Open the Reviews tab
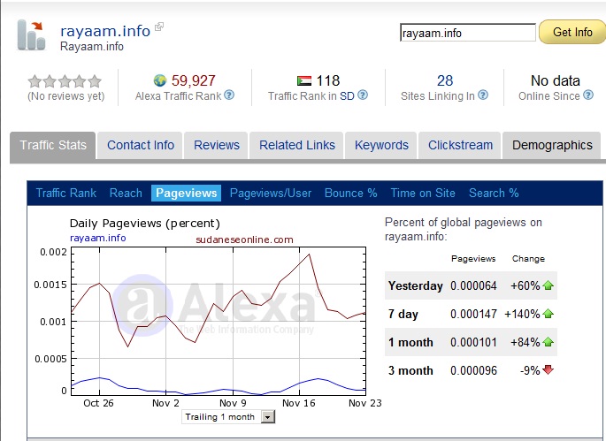The width and height of the screenshot is (606, 441). 217,145
